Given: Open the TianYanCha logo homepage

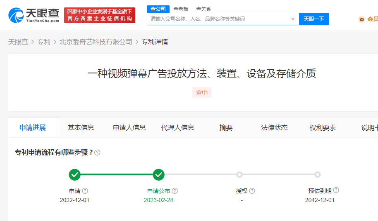Looking at the screenshot, I should tap(34, 15).
